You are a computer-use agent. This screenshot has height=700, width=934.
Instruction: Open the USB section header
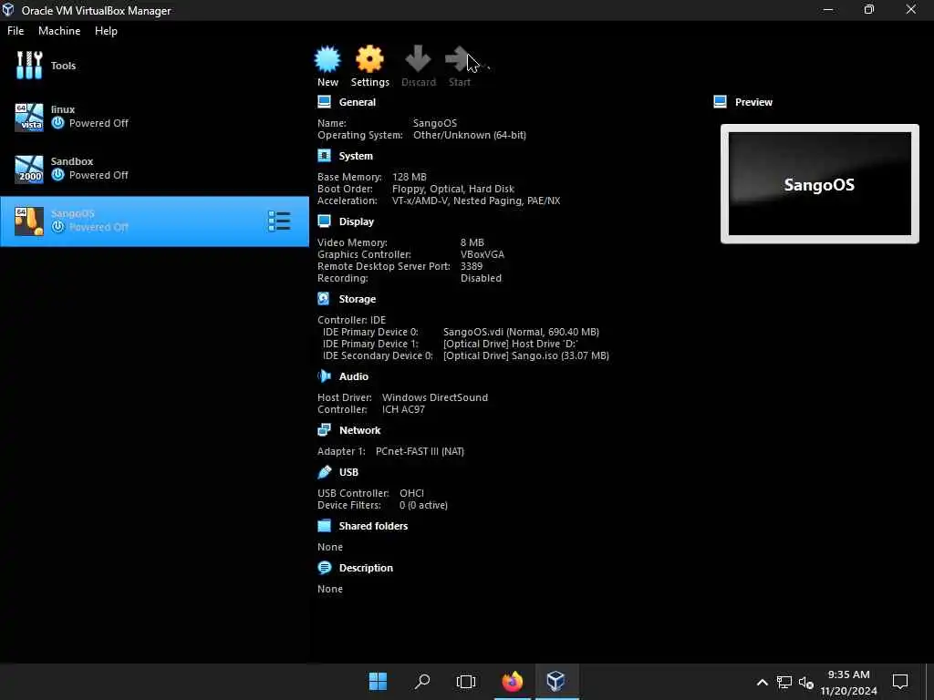[x=348, y=472]
